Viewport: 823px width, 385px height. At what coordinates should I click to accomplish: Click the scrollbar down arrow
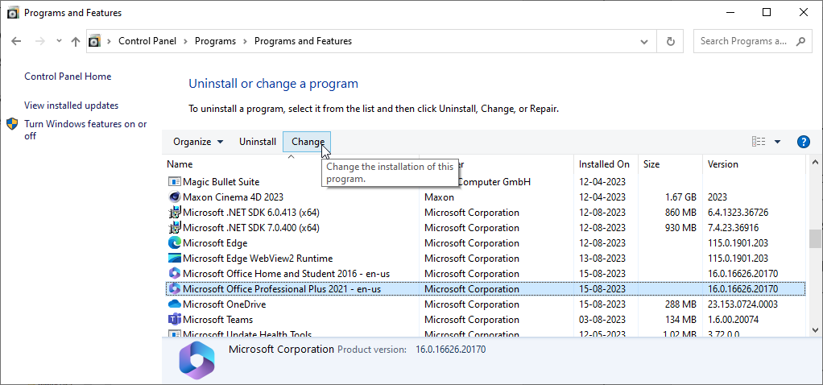coord(815,329)
